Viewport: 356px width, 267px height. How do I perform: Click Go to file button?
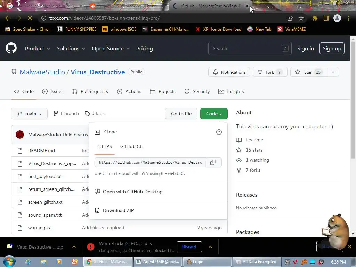[x=181, y=114]
